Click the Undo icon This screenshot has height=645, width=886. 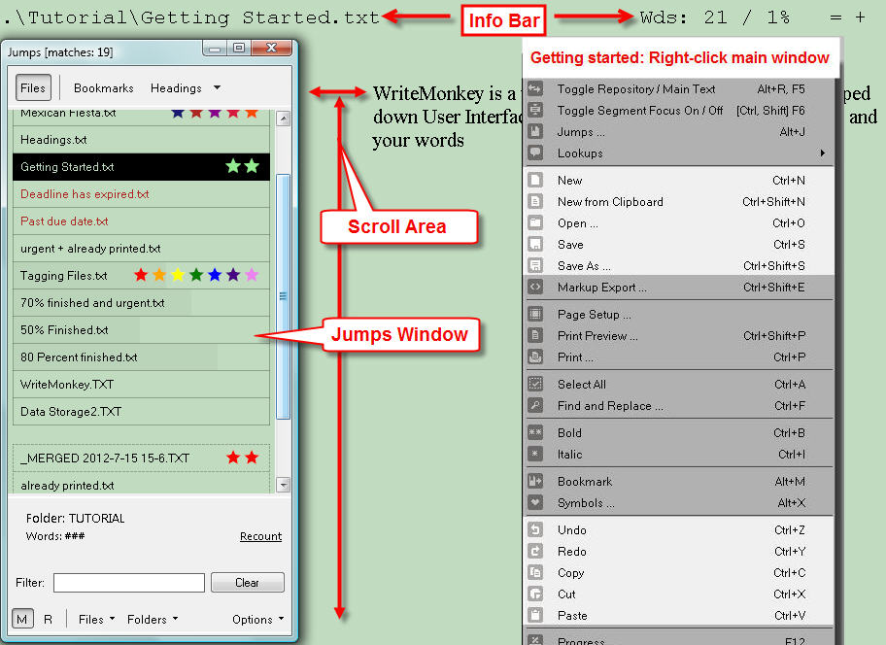click(x=535, y=529)
